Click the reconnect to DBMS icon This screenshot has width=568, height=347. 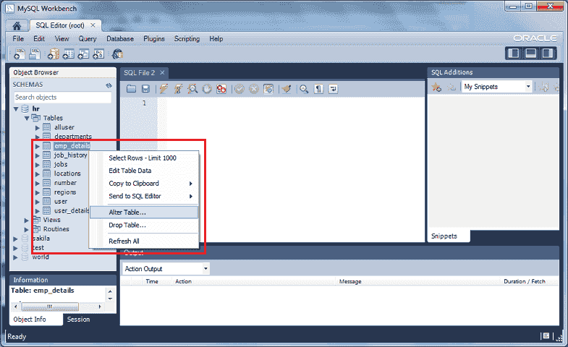click(x=117, y=54)
